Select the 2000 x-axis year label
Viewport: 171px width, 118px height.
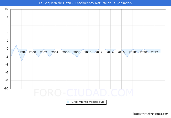33,52
